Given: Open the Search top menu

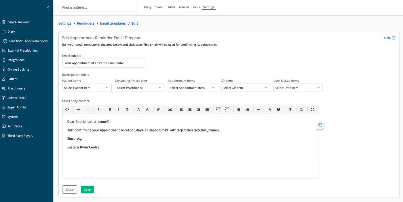Looking at the screenshot, I should (x=159, y=7).
